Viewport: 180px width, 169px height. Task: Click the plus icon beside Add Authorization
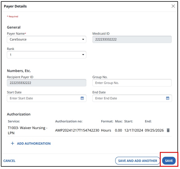click(x=12, y=143)
